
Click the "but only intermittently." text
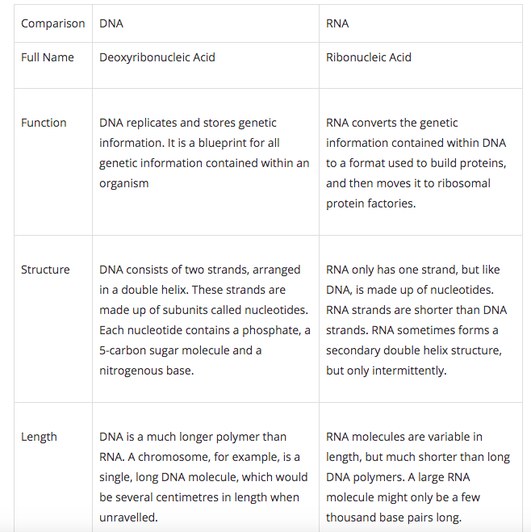click(x=386, y=371)
